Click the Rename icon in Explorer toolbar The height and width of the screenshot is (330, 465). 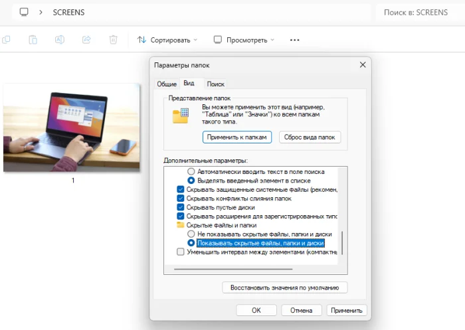point(60,40)
